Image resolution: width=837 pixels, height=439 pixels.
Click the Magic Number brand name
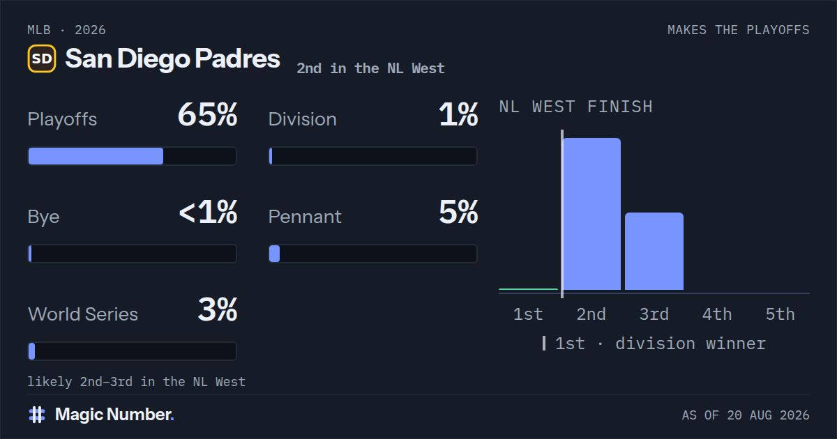point(114,415)
